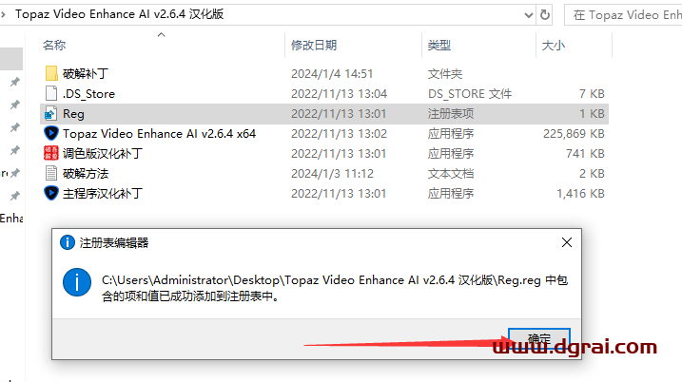Click the date 2024/1/4 14:51
This screenshot has height=382, width=682.
click(x=332, y=74)
